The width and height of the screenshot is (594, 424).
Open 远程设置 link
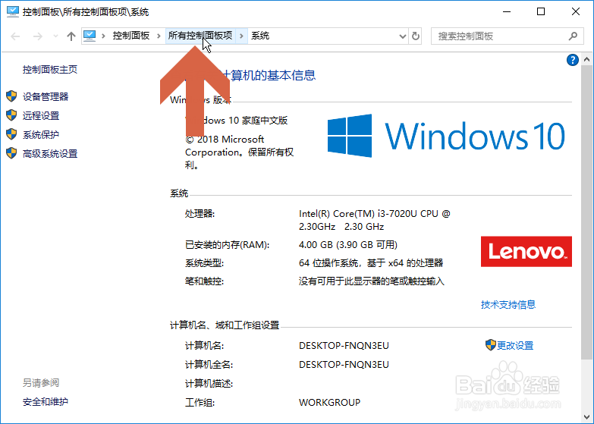[x=41, y=115]
